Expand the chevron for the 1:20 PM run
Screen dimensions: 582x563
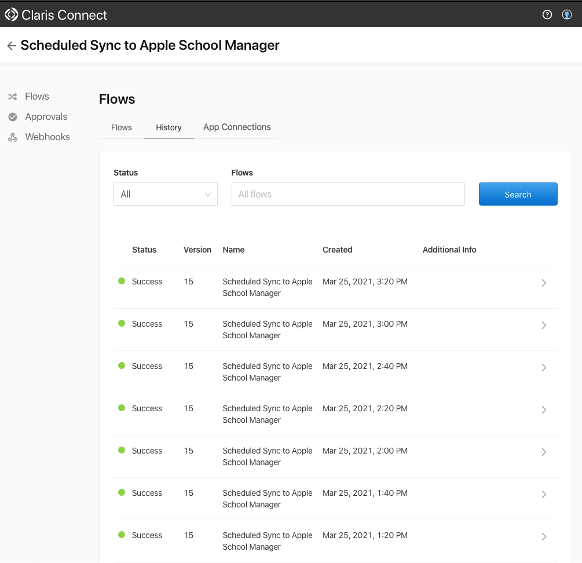(x=543, y=537)
